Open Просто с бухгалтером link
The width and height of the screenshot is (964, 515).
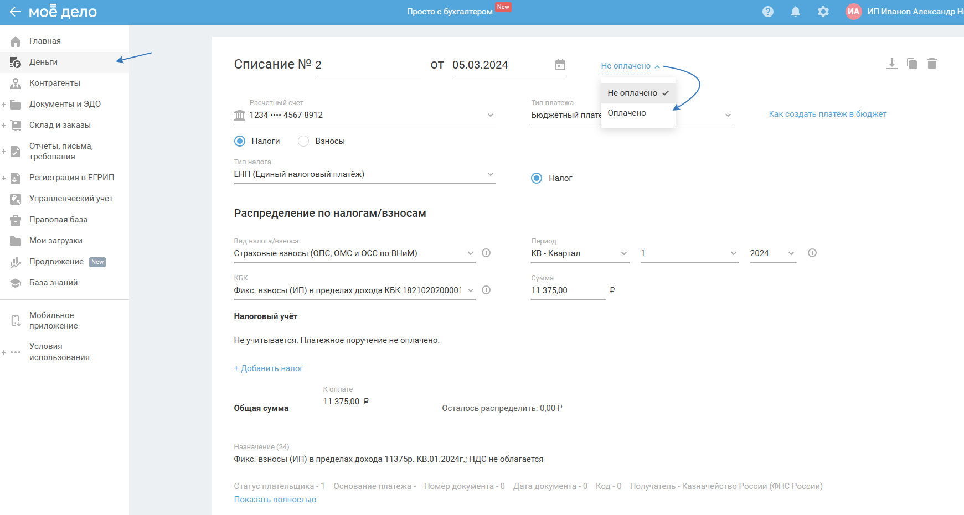pos(450,12)
